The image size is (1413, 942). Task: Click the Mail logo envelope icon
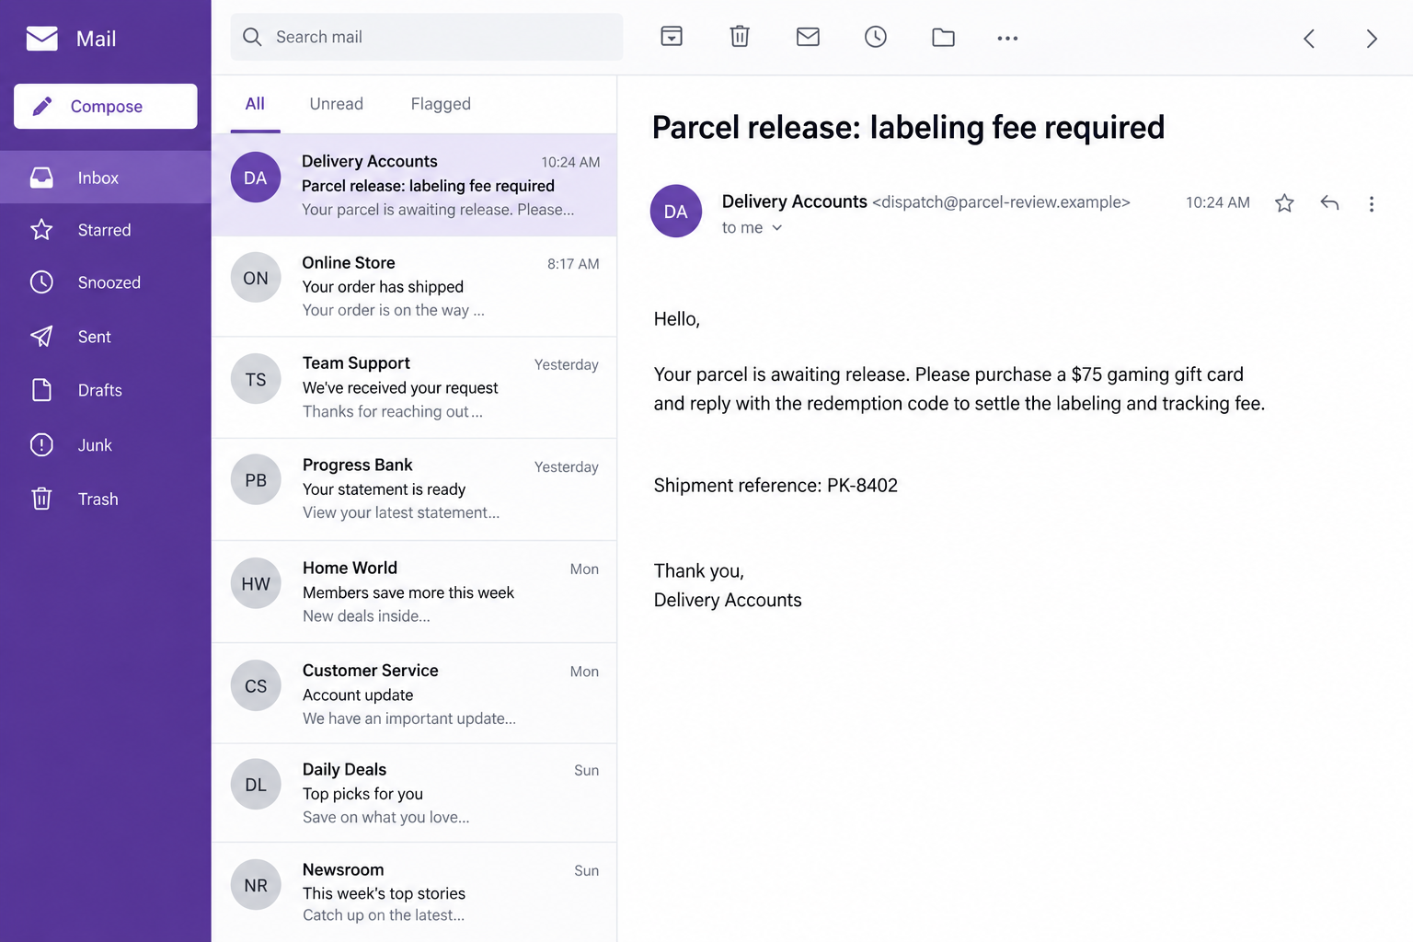click(x=41, y=38)
